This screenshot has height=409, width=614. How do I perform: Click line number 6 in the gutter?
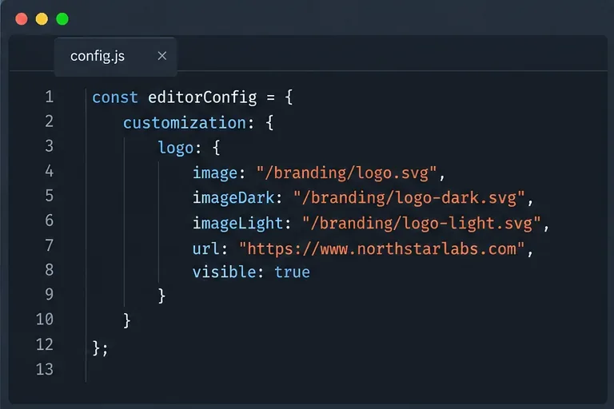click(49, 220)
